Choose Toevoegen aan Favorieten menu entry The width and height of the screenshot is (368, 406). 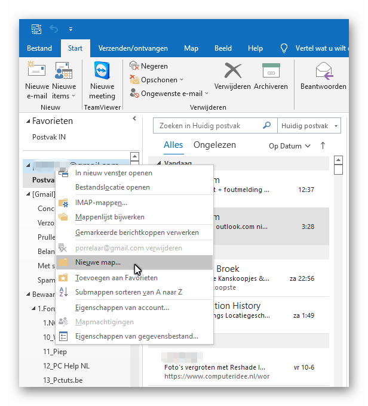(116, 278)
